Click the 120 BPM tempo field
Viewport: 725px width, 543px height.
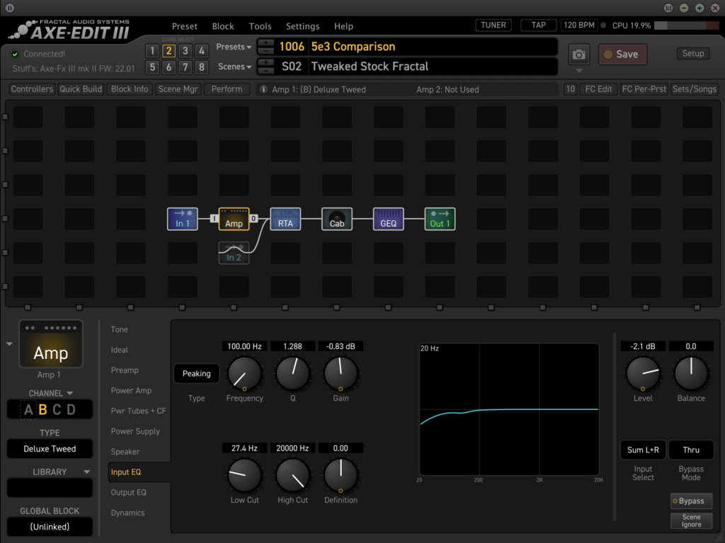[x=579, y=25]
